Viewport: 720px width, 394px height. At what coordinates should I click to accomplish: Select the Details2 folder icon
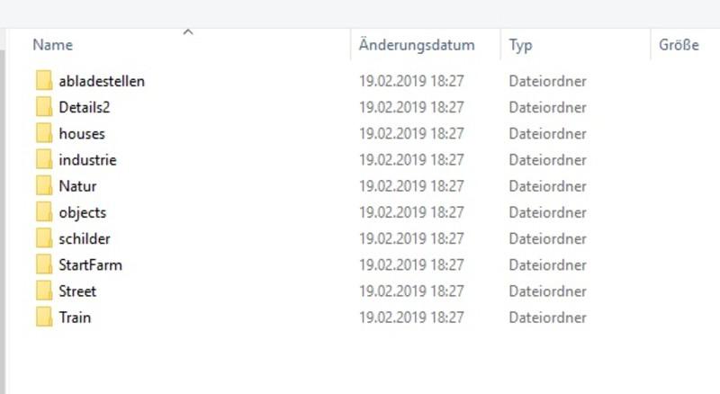click(x=44, y=107)
